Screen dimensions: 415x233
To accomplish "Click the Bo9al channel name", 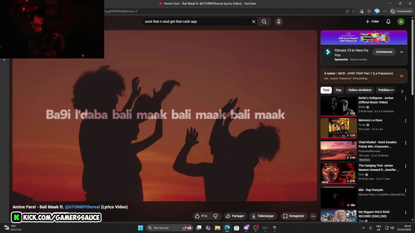I will (x=362, y=107).
